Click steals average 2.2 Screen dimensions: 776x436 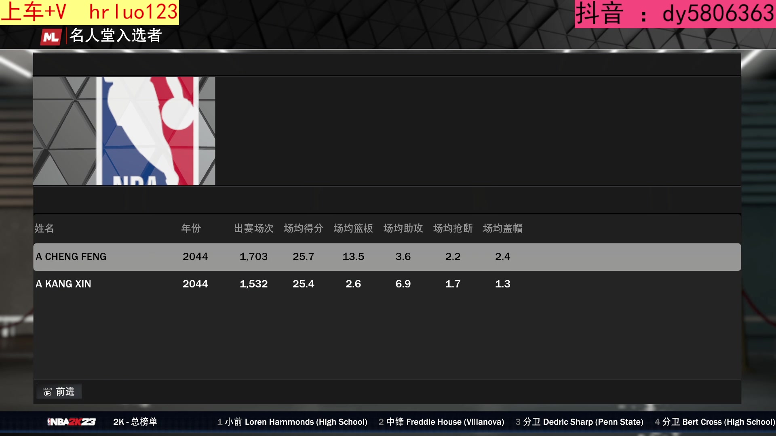(453, 257)
